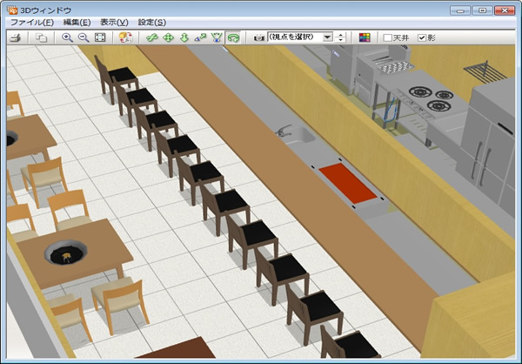Select the up-down arrow move tool
The image size is (522, 364).
click(x=184, y=38)
